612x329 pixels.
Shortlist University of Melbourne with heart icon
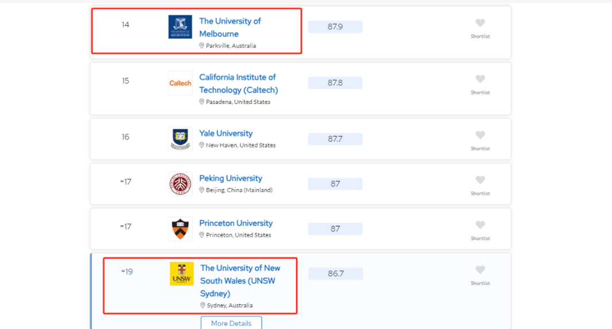click(x=480, y=23)
